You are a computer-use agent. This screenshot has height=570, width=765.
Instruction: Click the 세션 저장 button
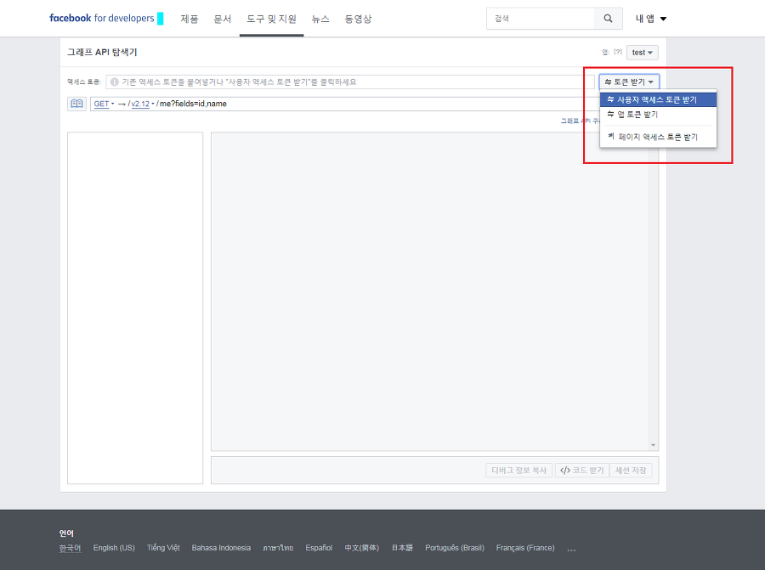tap(631, 470)
